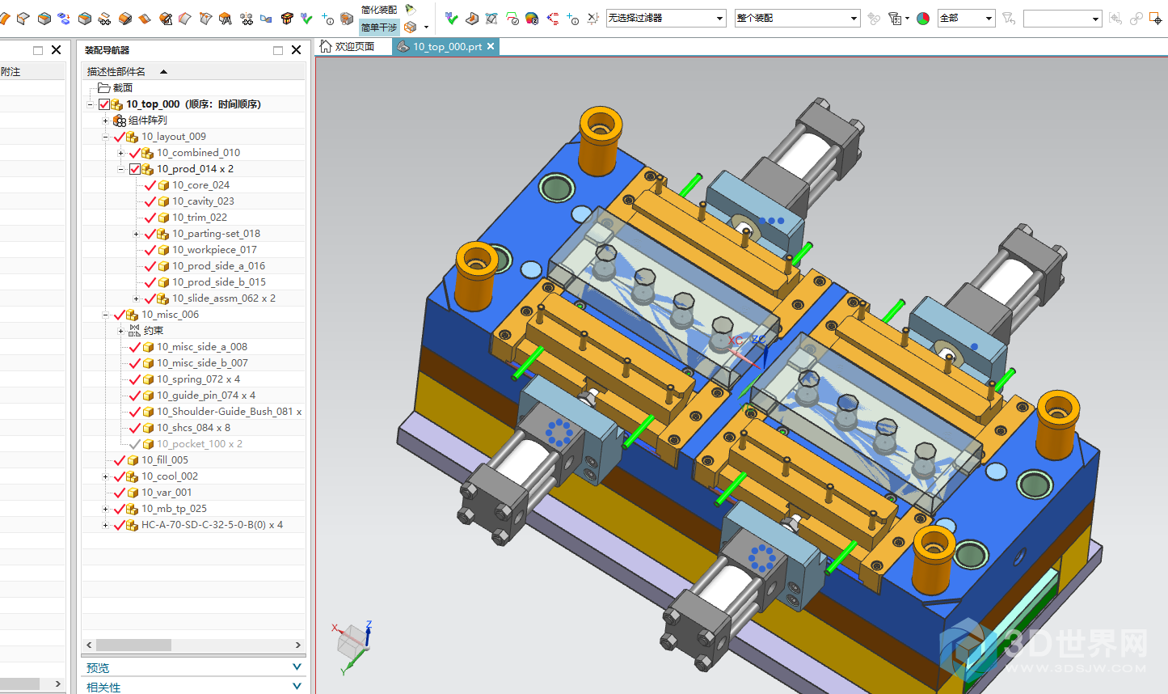Click the 描述性部件名 column header

coord(194,72)
